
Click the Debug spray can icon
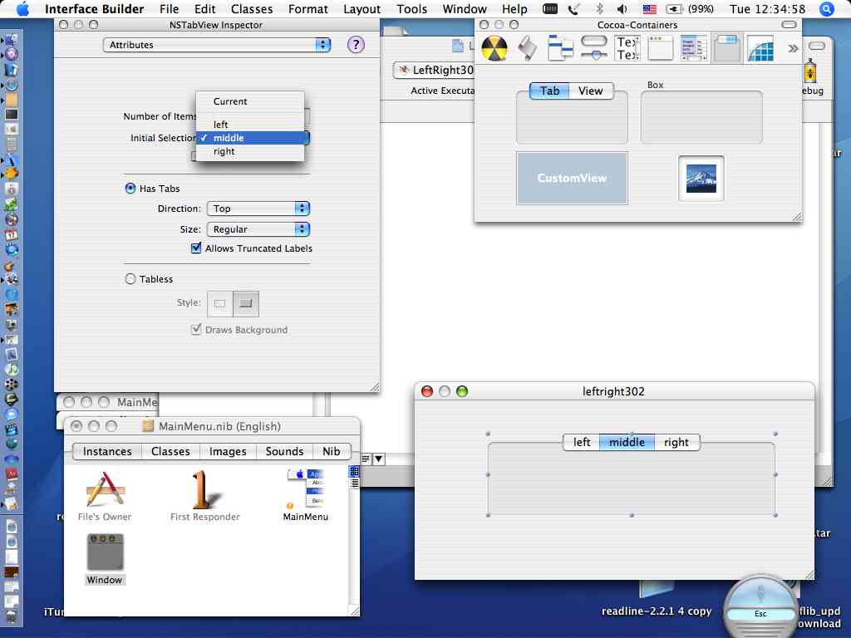(x=811, y=71)
